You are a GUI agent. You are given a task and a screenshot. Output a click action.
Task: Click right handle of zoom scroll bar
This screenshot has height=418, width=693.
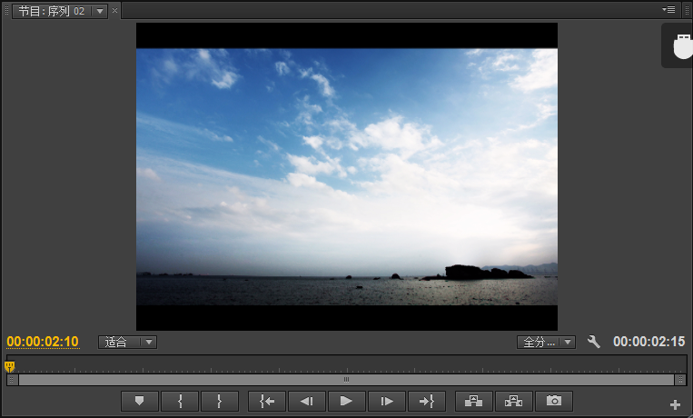tap(680, 380)
